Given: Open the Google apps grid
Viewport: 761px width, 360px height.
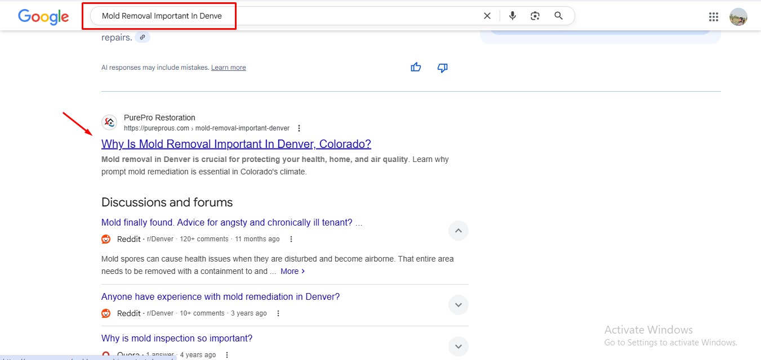Looking at the screenshot, I should [714, 17].
